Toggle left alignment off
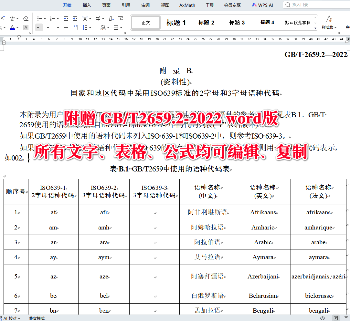Screen dimensions: 350x321 coord(38,27)
